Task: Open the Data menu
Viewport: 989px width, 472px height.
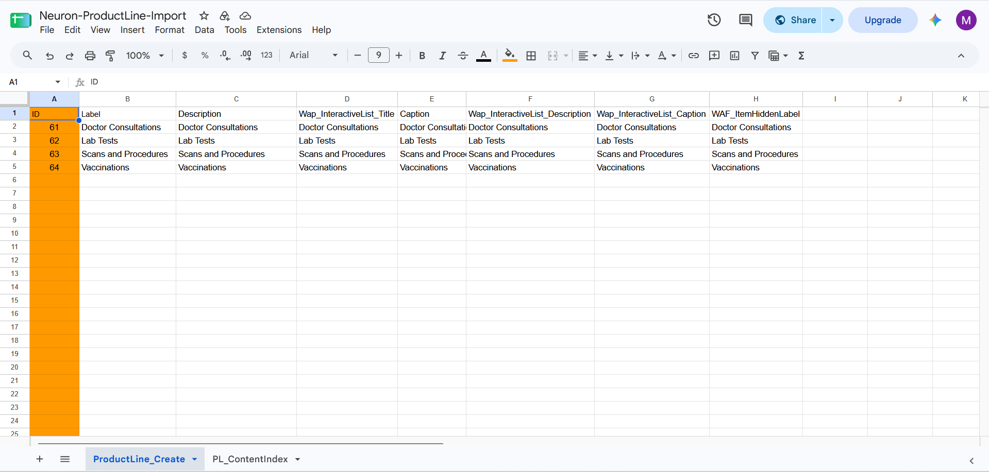Action: point(205,30)
